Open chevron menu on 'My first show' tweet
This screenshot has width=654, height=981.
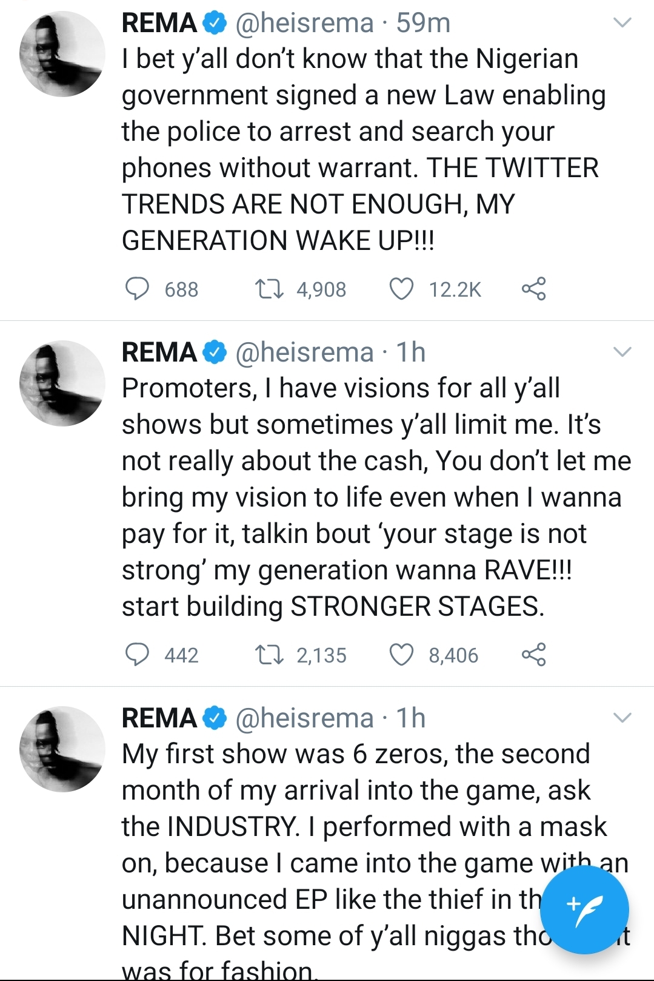(x=622, y=718)
